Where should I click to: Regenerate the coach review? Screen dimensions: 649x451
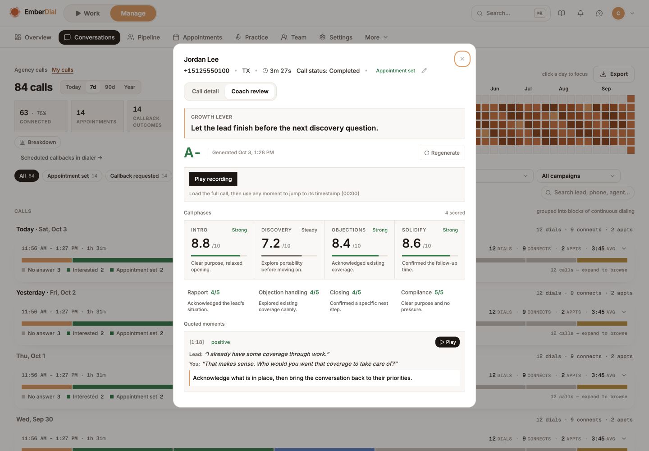[442, 153]
